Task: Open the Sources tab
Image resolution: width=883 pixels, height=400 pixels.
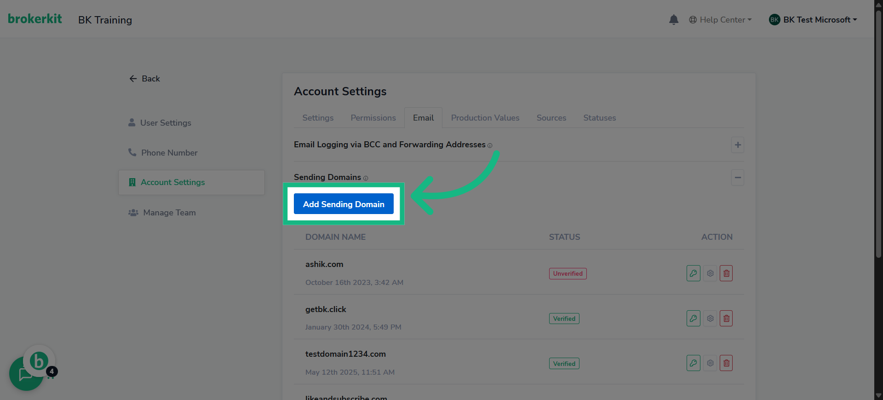Action: pyautogui.click(x=551, y=118)
